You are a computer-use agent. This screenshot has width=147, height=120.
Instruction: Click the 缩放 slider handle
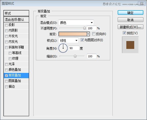point(75,56)
